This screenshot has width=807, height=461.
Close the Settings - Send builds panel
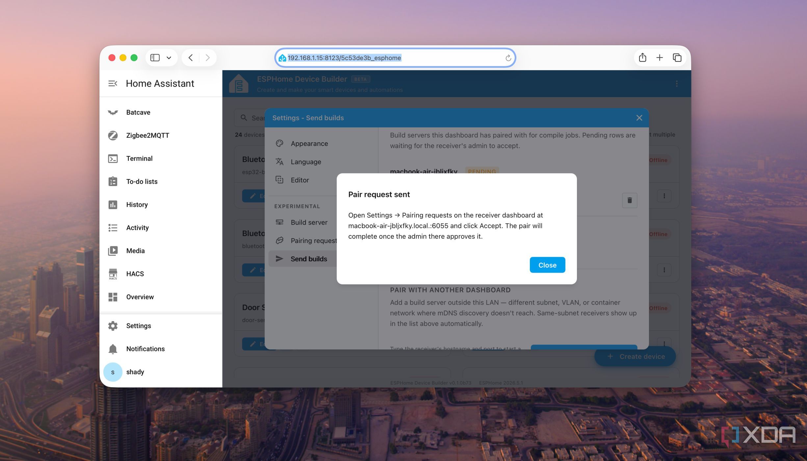coord(639,118)
